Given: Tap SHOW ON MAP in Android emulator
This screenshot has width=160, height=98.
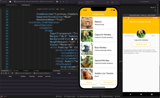Looking at the screenshot, I should (x=141, y=44).
